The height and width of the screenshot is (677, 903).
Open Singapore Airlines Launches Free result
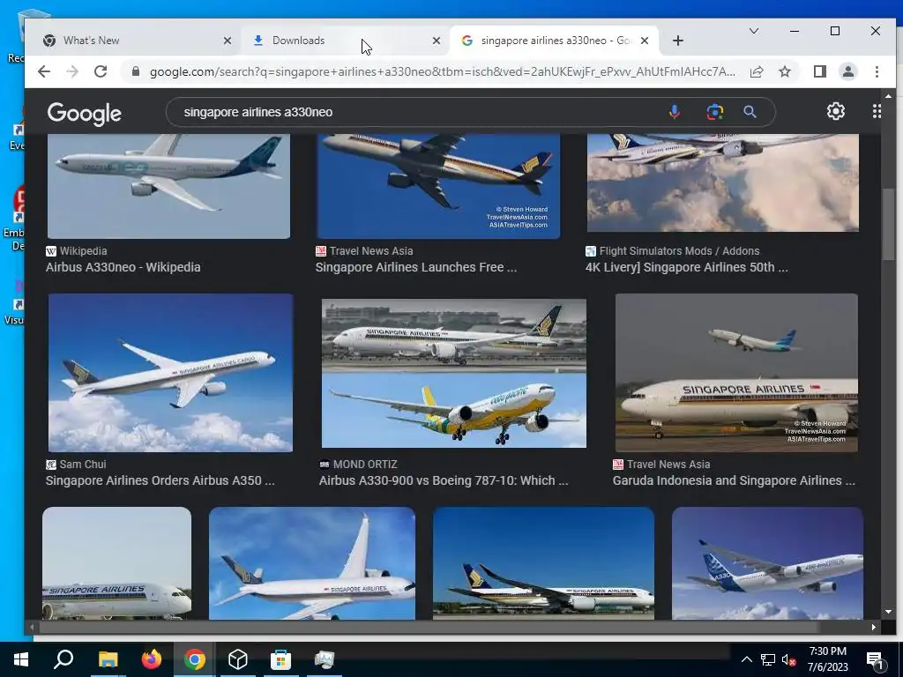click(x=416, y=267)
